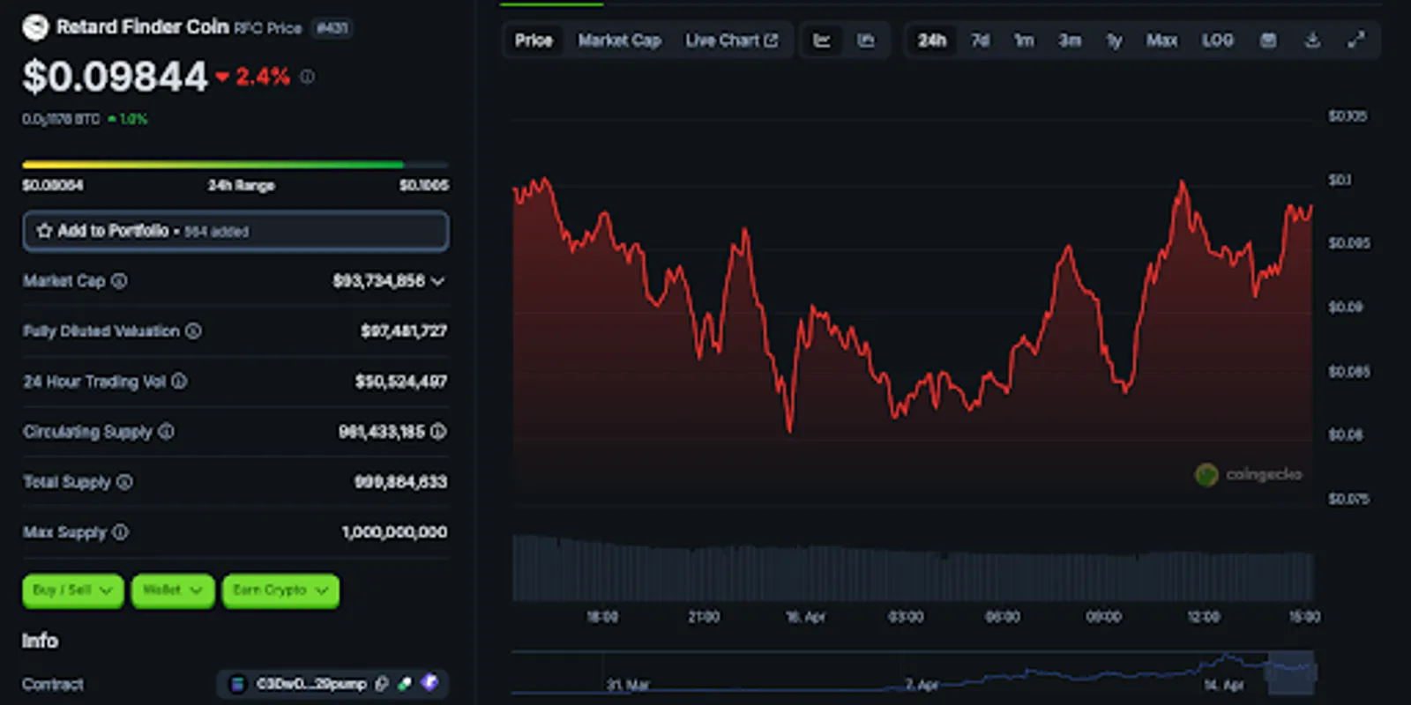Open the calendar date range icon
Viewport: 1411px width, 705px height.
tap(1268, 41)
